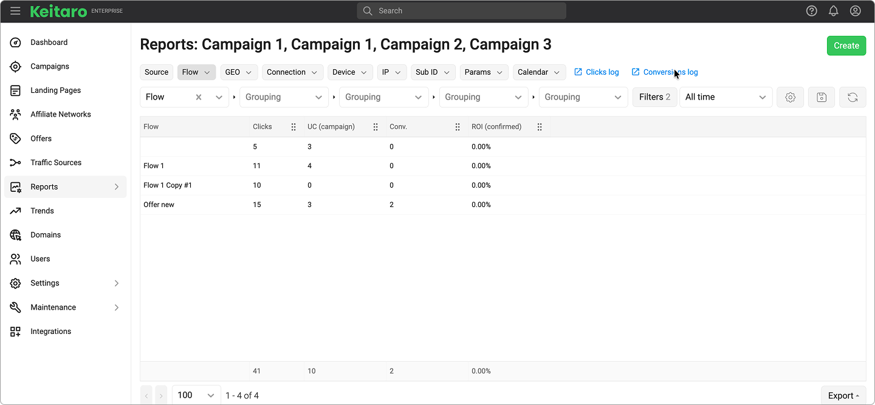This screenshot has height=405, width=875.
Task: Expand the GEO dropdown
Action: tap(239, 72)
